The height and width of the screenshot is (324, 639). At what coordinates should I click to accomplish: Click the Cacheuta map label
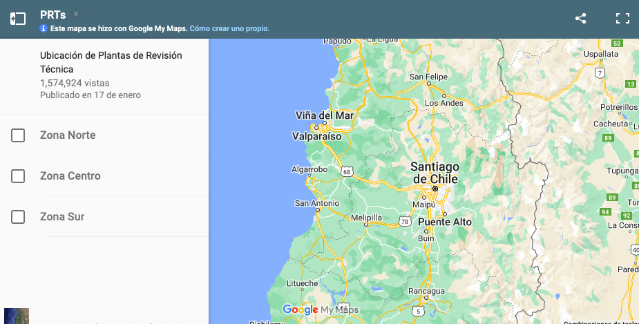[x=611, y=124]
